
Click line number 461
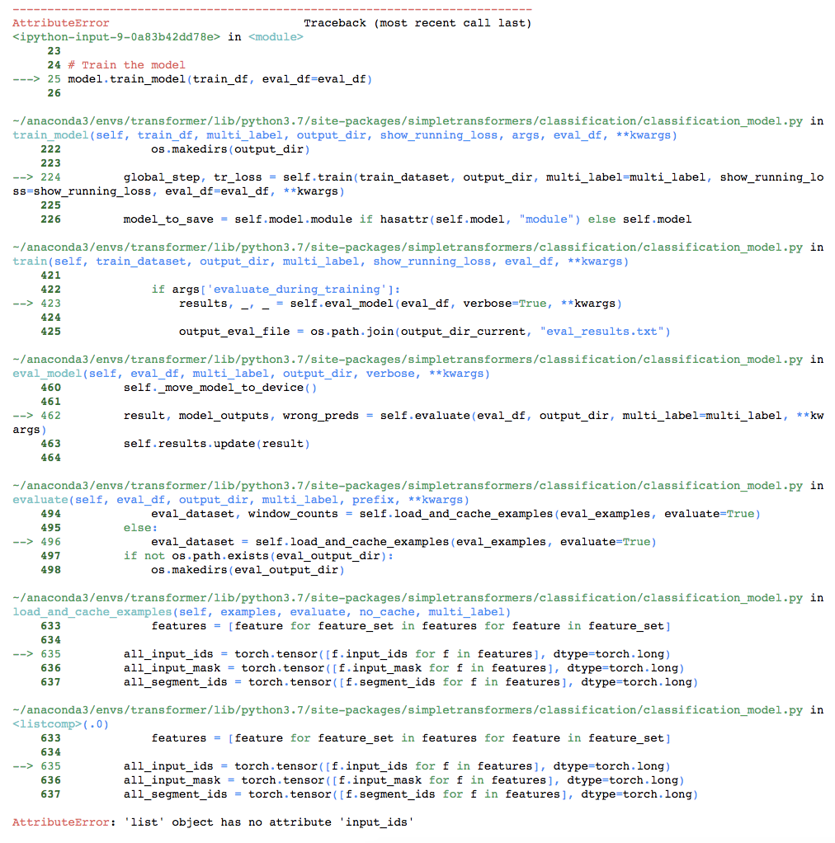(x=50, y=401)
